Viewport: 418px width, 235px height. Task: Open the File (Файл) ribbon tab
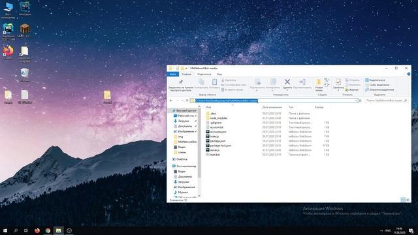click(172, 74)
